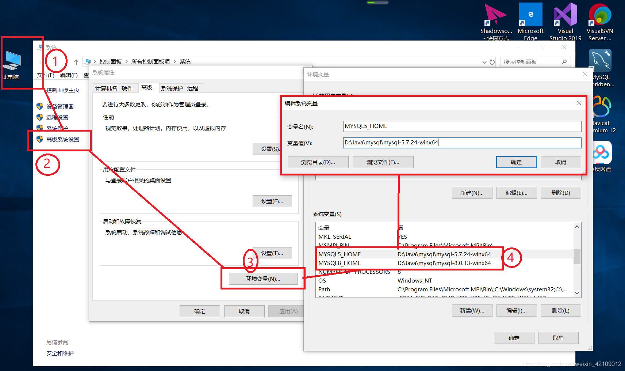The height and width of the screenshot is (371, 625).
Task: Switch to the 远程 tab
Action: (193, 88)
